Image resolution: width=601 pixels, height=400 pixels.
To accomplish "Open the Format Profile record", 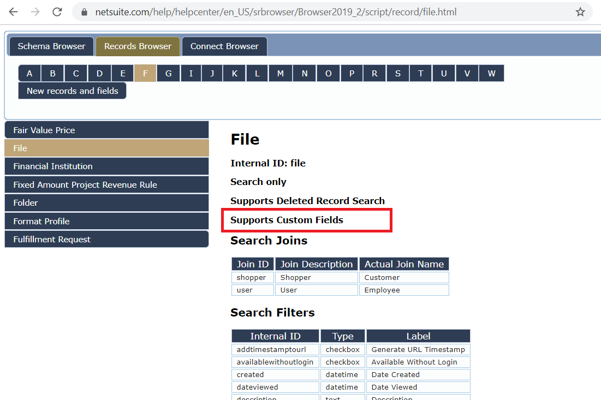I will point(106,220).
